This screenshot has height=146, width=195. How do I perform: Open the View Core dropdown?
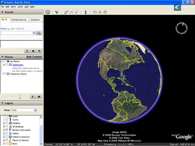click(35, 110)
